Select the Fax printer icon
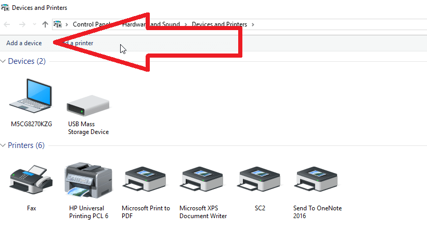 (x=31, y=180)
